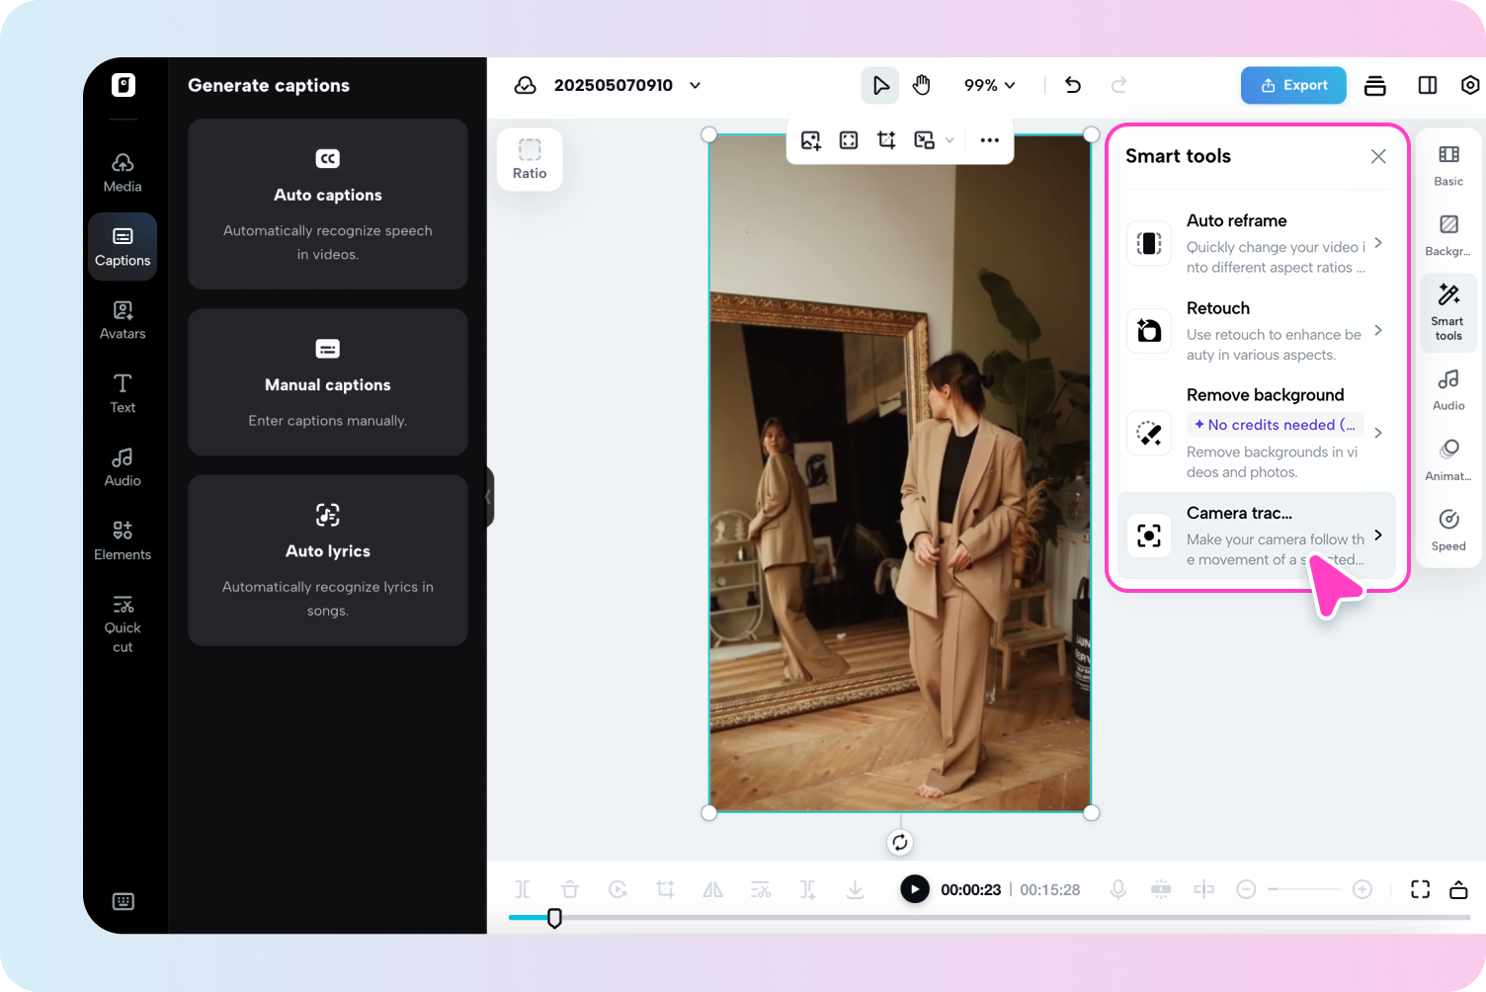Switch to the right-side Audio tab

pos(1448,390)
